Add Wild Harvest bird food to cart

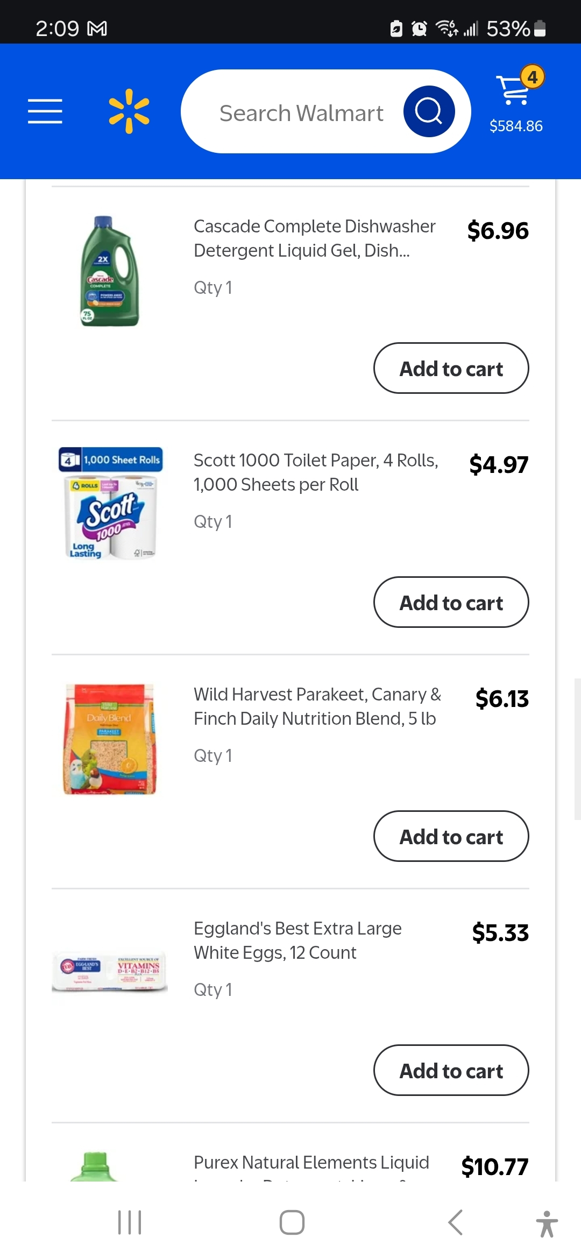[451, 837]
